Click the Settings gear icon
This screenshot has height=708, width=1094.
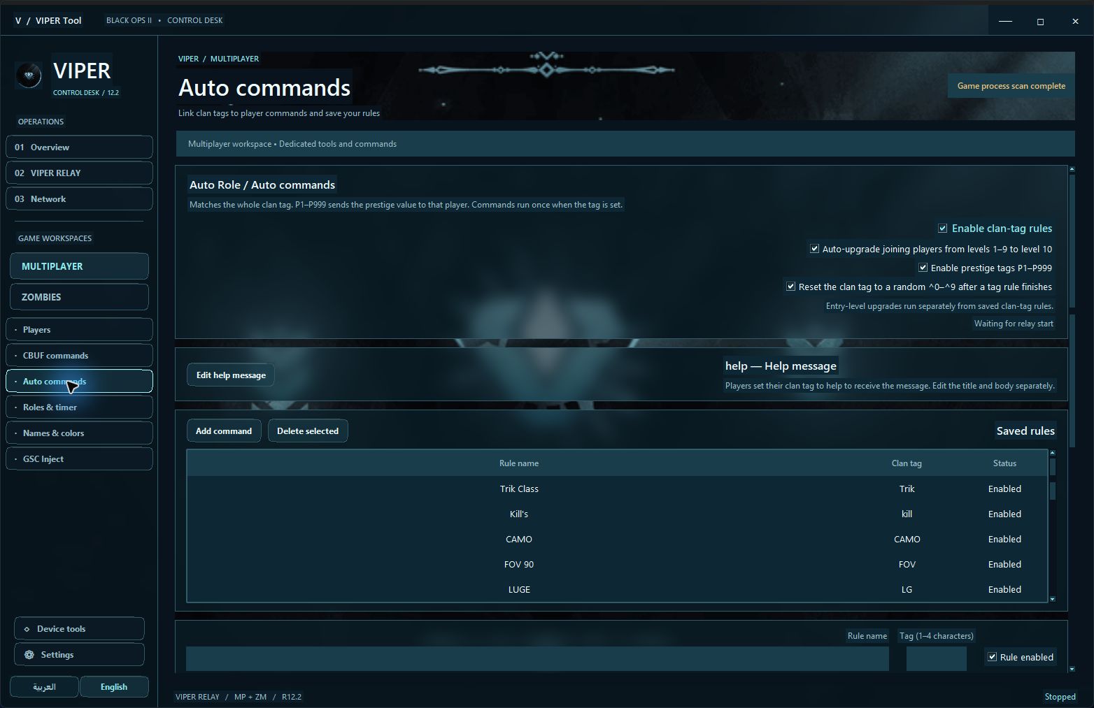click(x=29, y=655)
